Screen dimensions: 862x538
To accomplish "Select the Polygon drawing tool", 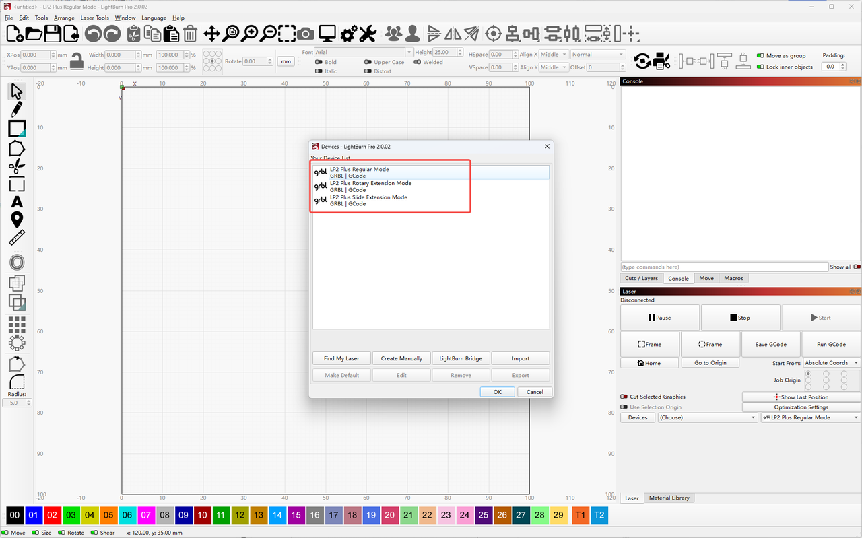I will click(x=17, y=148).
